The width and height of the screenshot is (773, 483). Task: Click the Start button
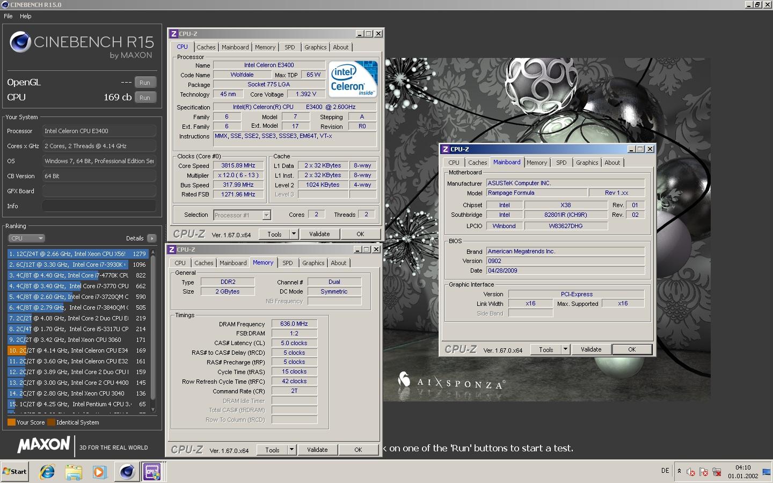click(14, 472)
